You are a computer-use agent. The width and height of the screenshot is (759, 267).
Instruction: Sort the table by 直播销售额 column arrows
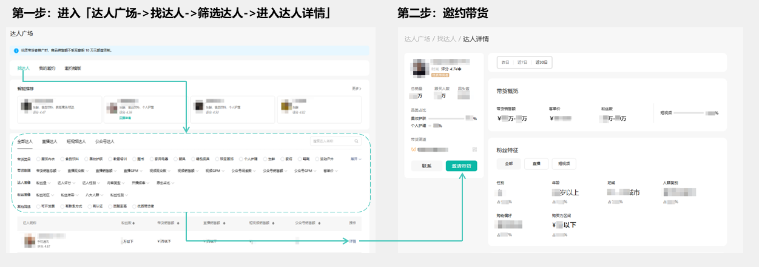[224, 223]
